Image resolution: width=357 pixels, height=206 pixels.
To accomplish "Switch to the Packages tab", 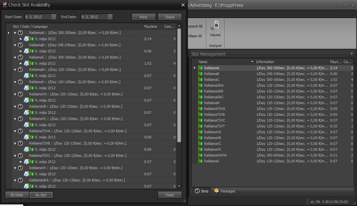I will pyautogui.click(x=225, y=191).
